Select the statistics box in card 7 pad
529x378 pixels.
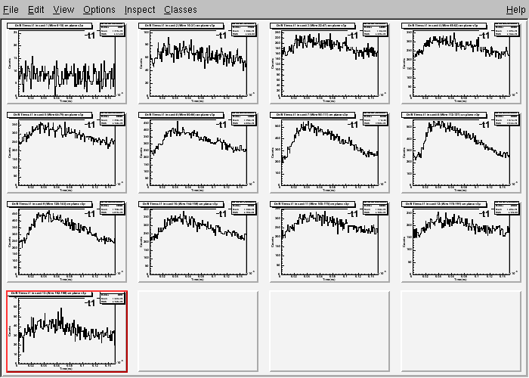376,119
